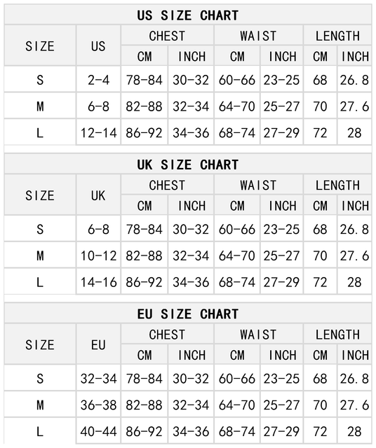
Task: Select EU size 36-38 cell
Action: [98, 405]
